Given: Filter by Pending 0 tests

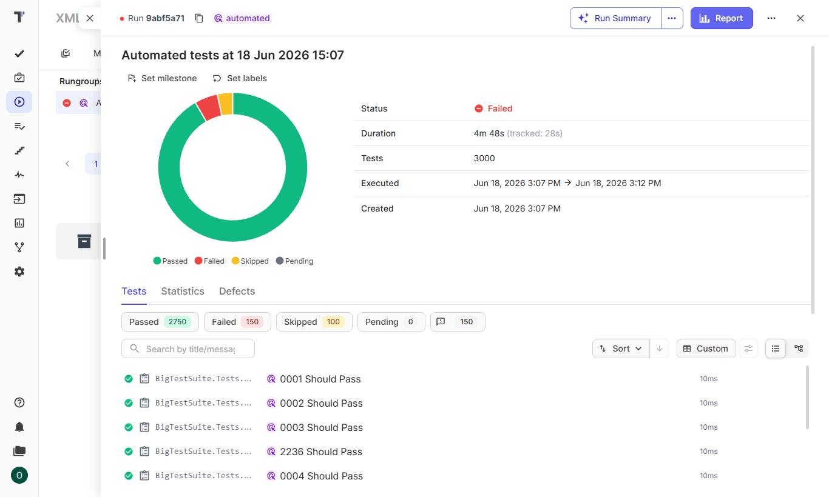Looking at the screenshot, I should (x=391, y=322).
